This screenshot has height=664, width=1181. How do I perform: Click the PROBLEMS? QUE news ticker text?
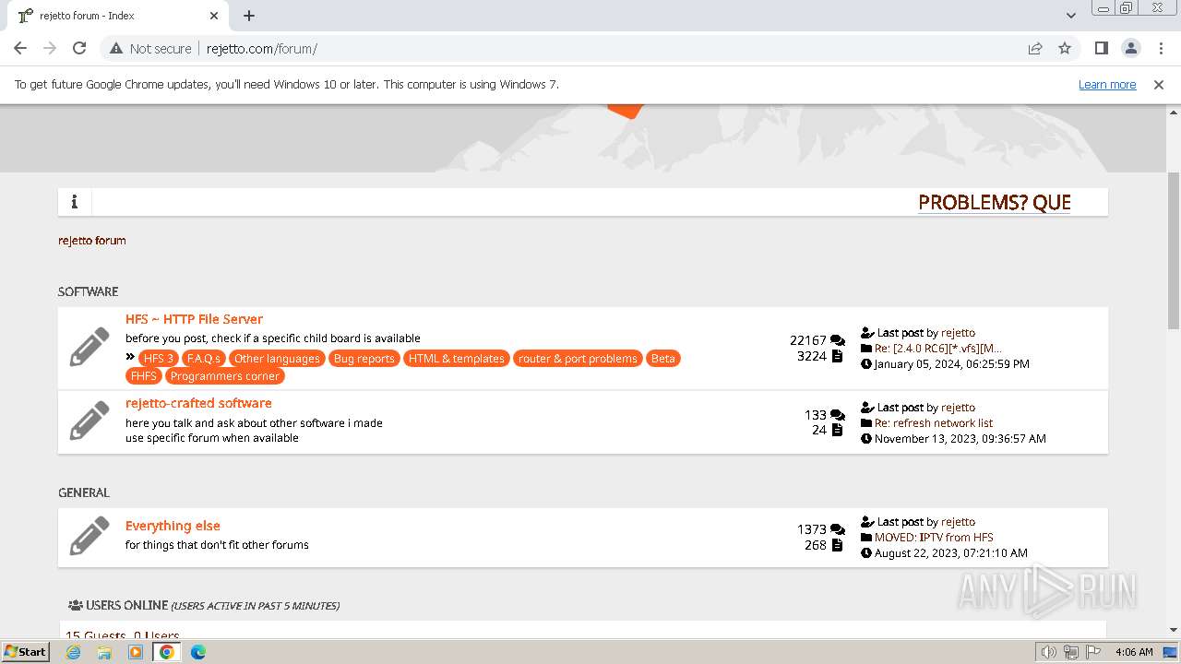click(995, 202)
